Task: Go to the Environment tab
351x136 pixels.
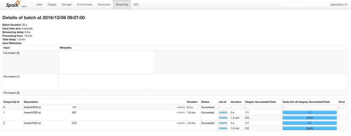Action: (85, 5)
